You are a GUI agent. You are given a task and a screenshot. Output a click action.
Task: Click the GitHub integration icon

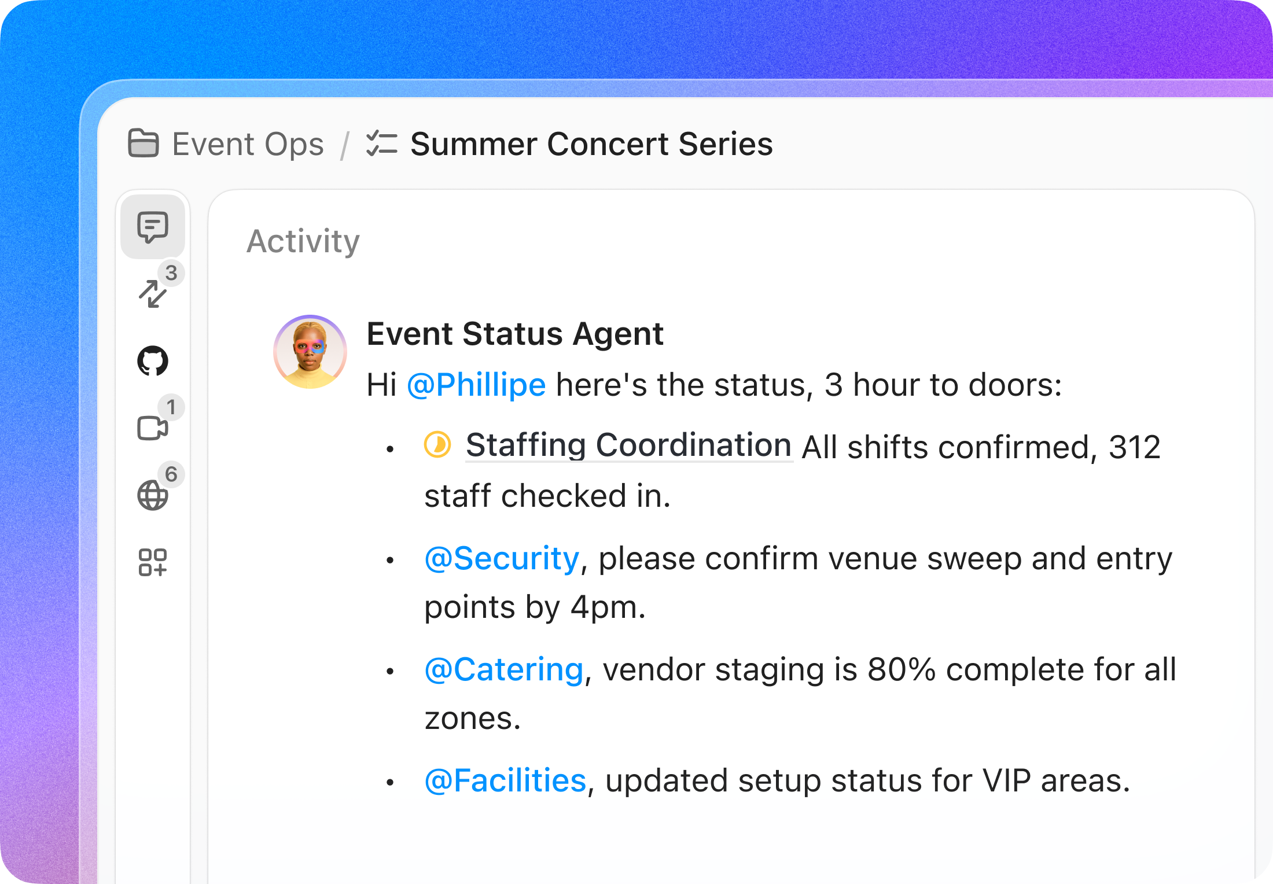pyautogui.click(x=152, y=360)
